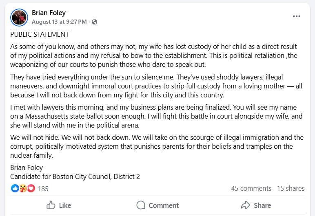Select the Comment action label
This screenshot has width=315, height=216.
(x=164, y=205)
